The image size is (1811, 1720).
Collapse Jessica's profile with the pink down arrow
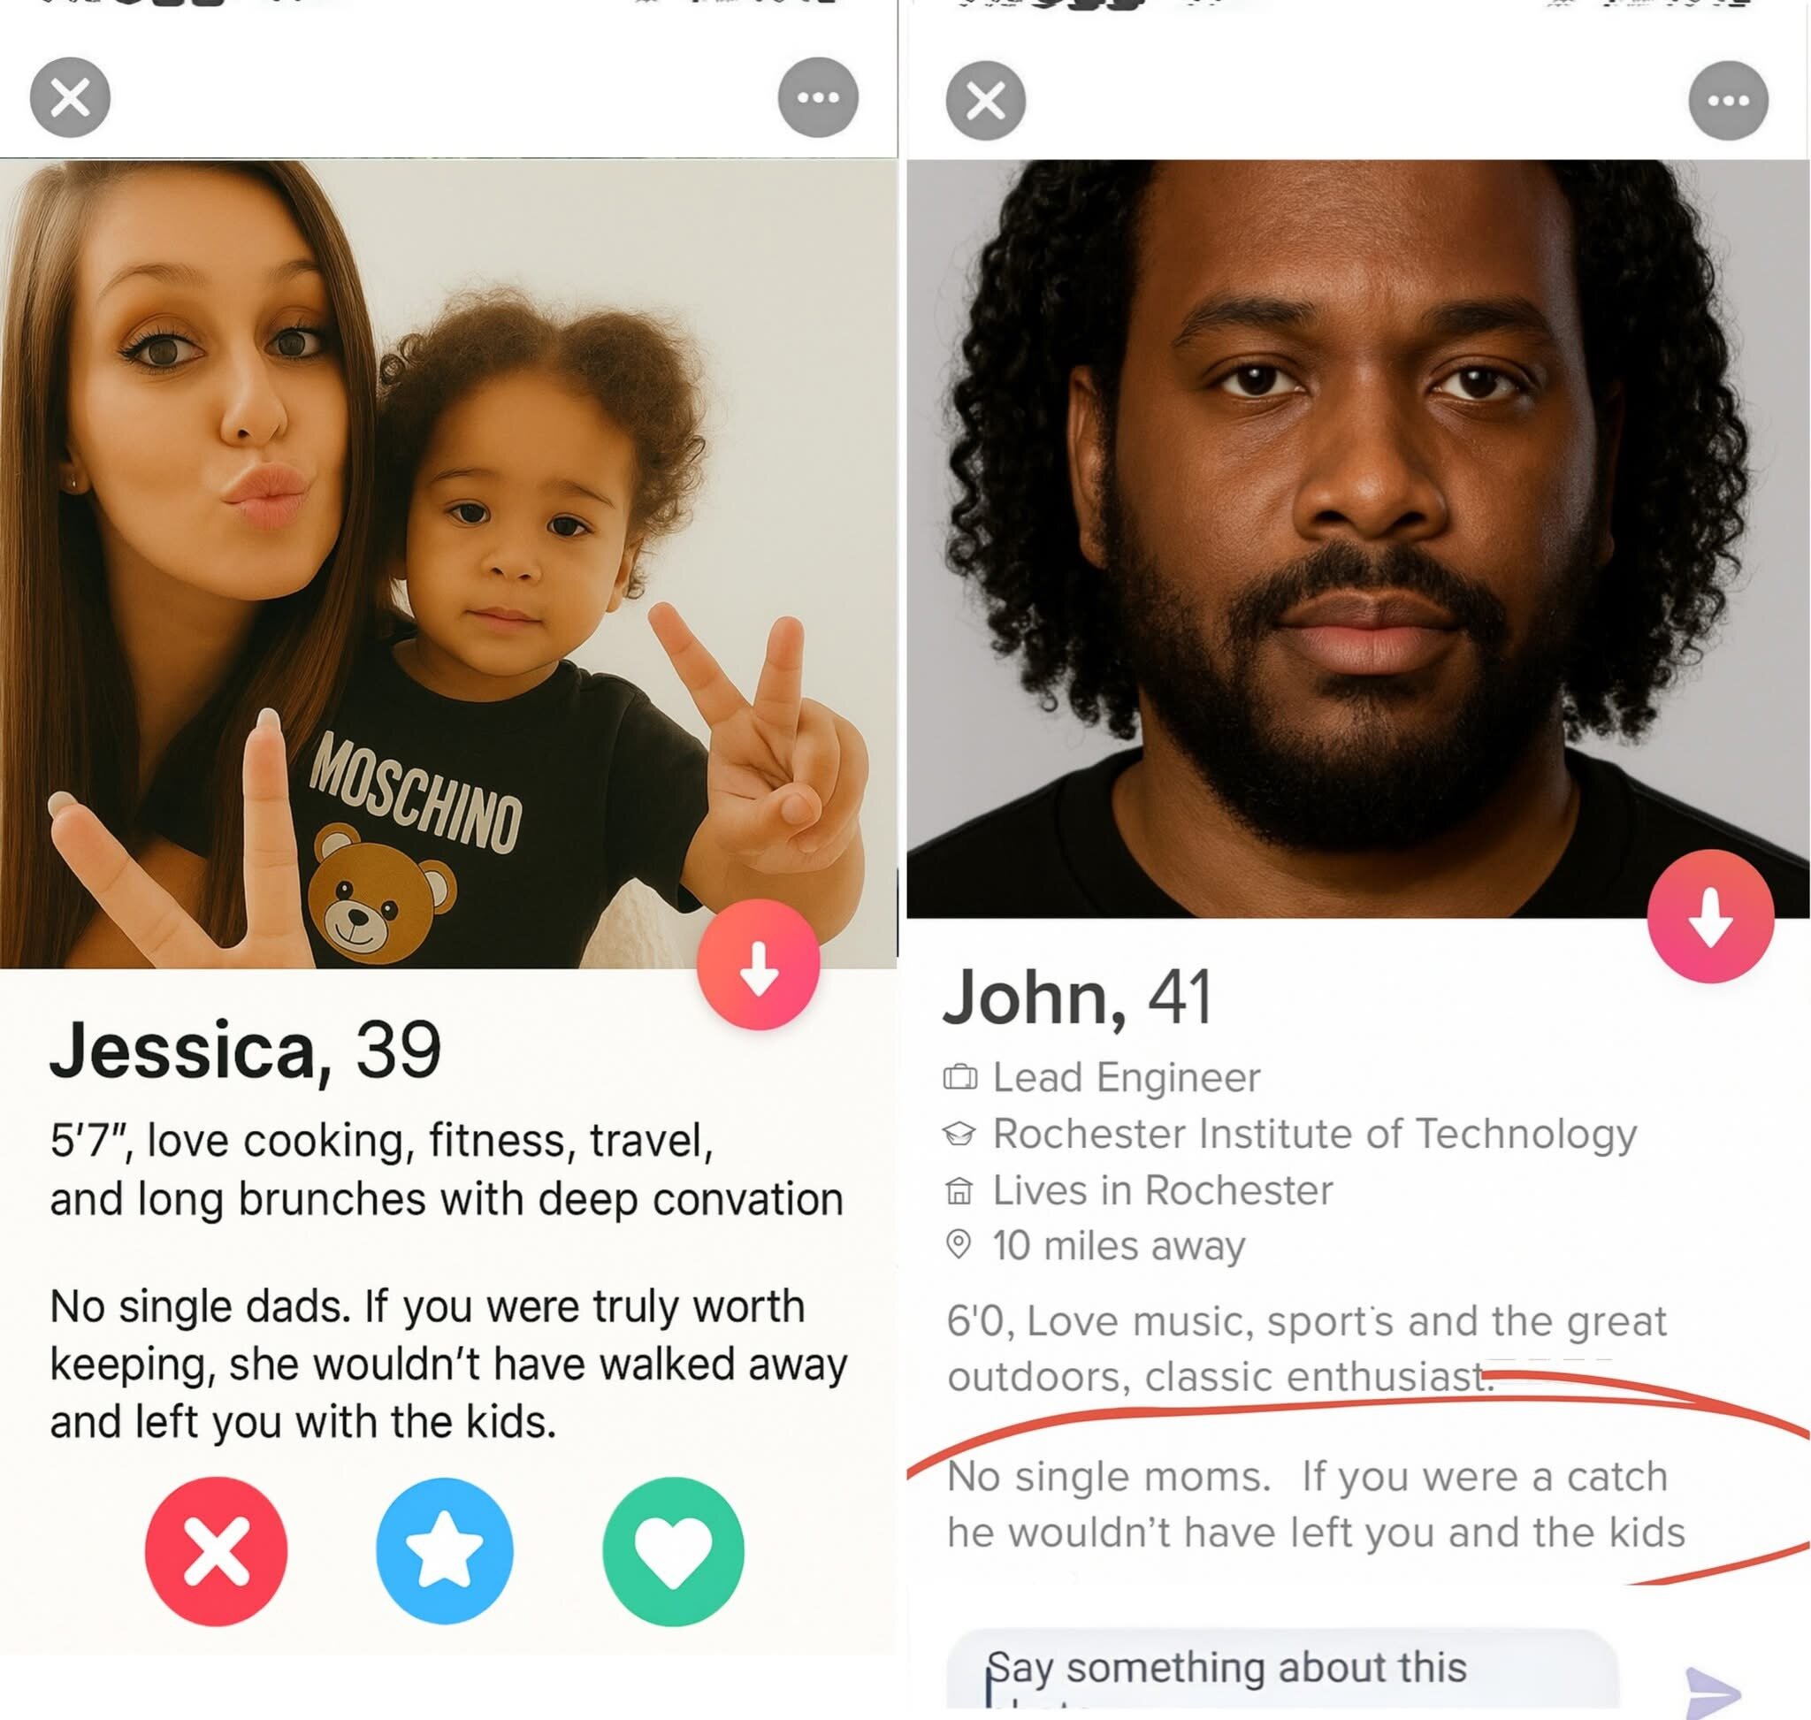(759, 965)
